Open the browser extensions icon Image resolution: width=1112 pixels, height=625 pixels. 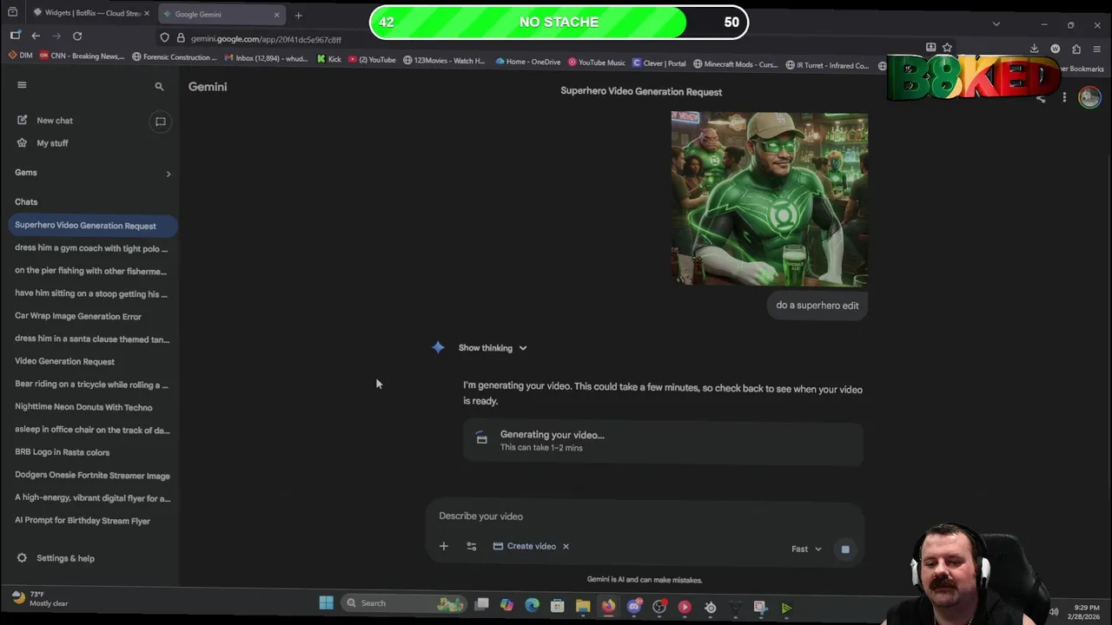click(1076, 49)
